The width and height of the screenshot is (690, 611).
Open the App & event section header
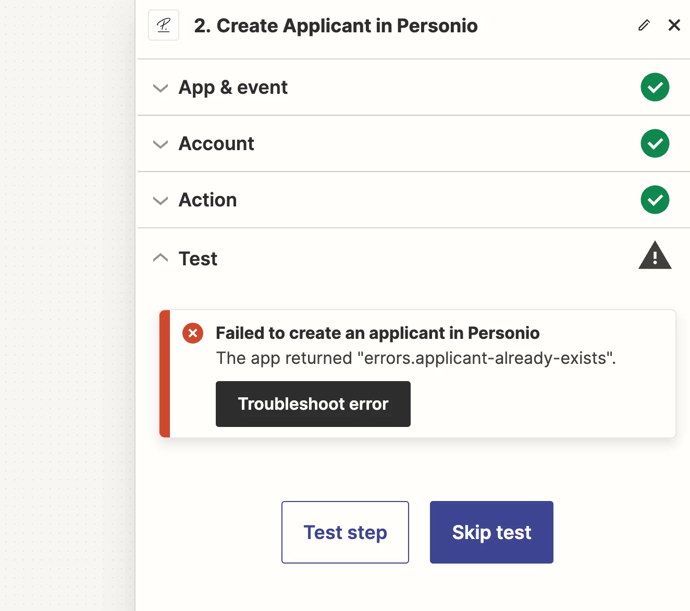pyautogui.click(x=414, y=87)
